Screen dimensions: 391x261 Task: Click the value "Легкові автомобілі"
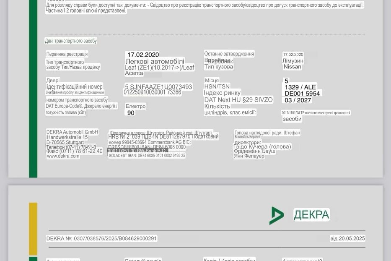point(155,61)
